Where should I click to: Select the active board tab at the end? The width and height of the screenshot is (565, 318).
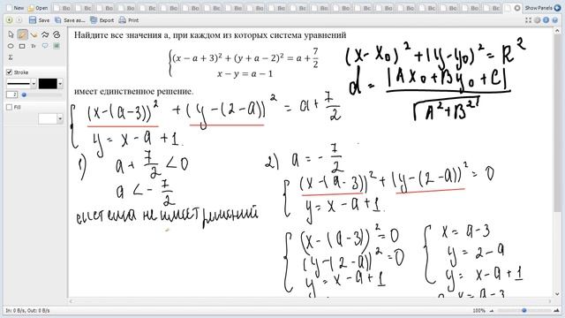pyautogui.click(x=512, y=8)
